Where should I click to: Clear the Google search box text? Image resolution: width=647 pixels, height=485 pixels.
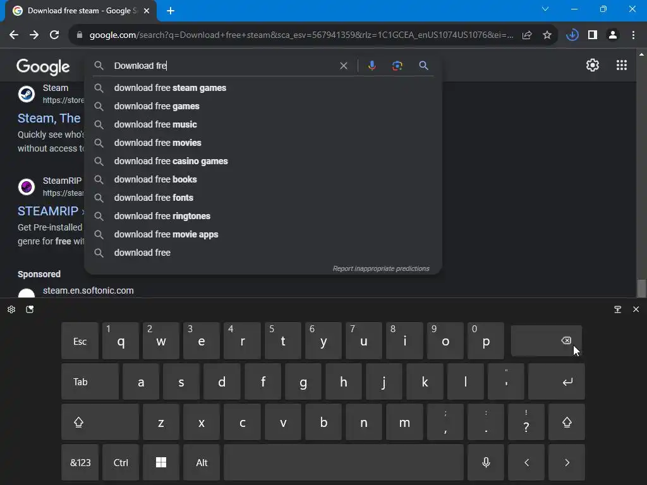[343, 66]
